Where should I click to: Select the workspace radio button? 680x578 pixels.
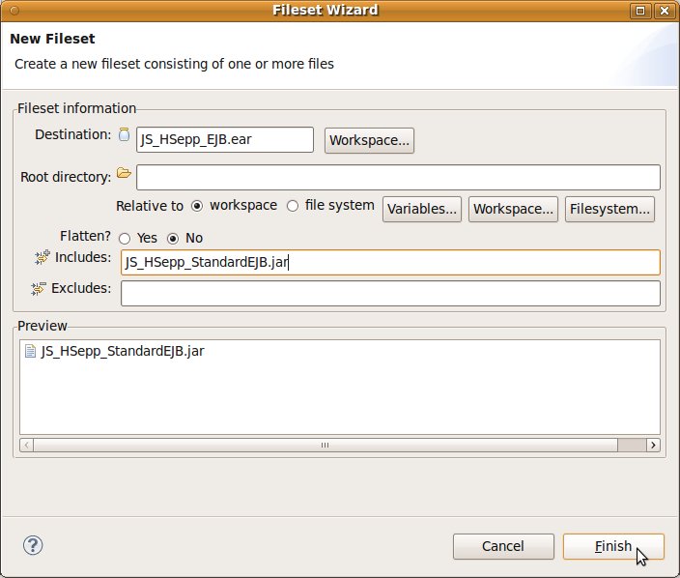(x=197, y=206)
